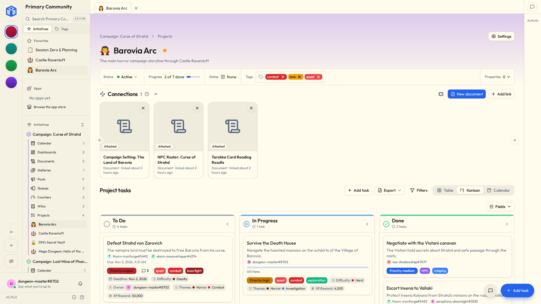Open the Settings button
This screenshot has width=541, height=304.
coord(501,36)
